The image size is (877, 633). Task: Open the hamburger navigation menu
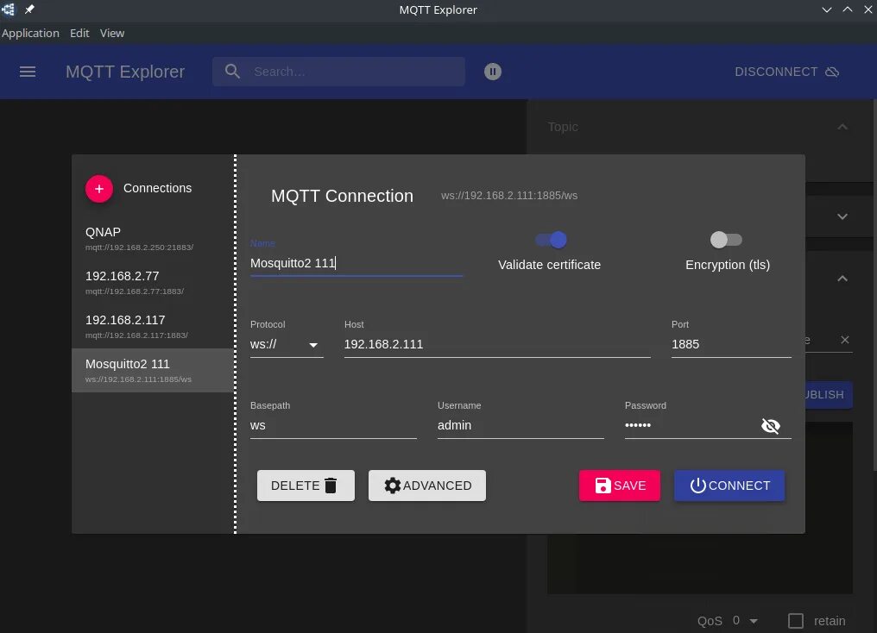click(28, 72)
